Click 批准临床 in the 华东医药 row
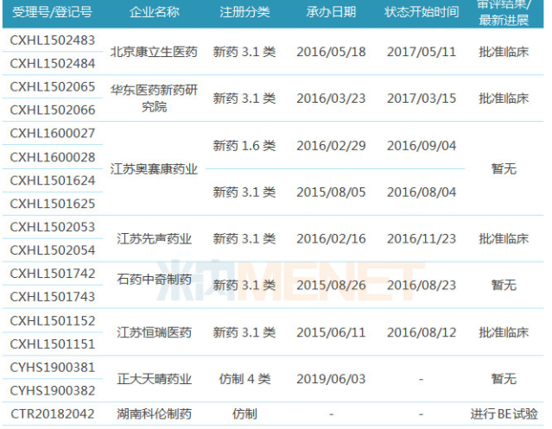 click(504, 98)
